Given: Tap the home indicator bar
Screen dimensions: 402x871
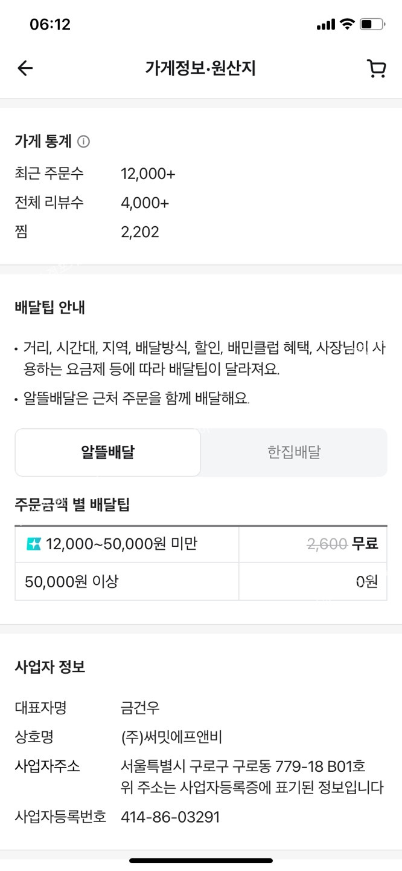Looking at the screenshot, I should [201, 860].
